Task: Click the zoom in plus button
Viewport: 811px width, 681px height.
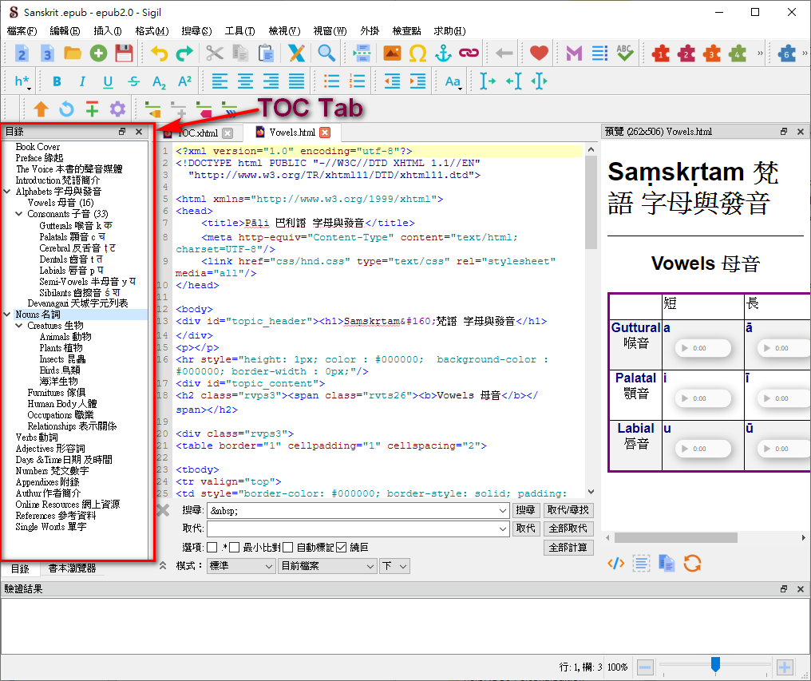Action: pos(785,667)
